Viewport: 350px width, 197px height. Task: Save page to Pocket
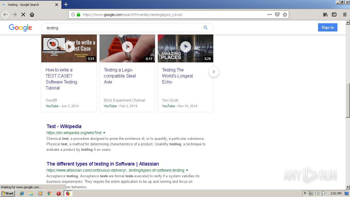coord(277,15)
